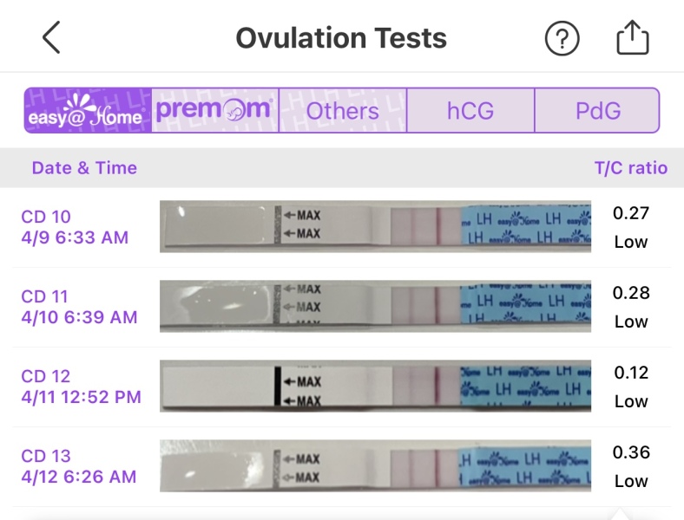Tap the Date & Time column header

pyautogui.click(x=84, y=168)
